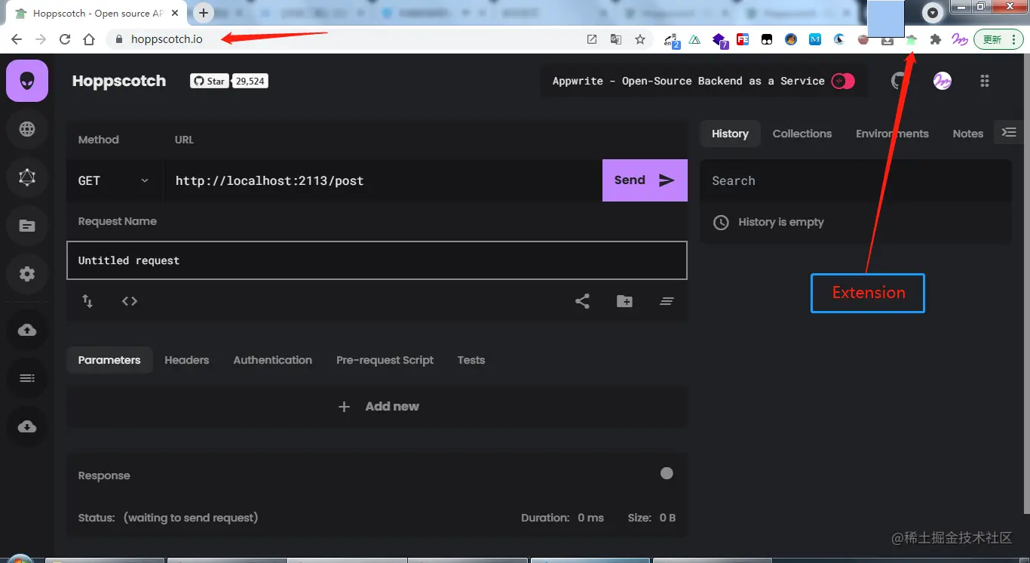Click the response status indicator dot
This screenshot has width=1030, height=563.
tap(667, 473)
